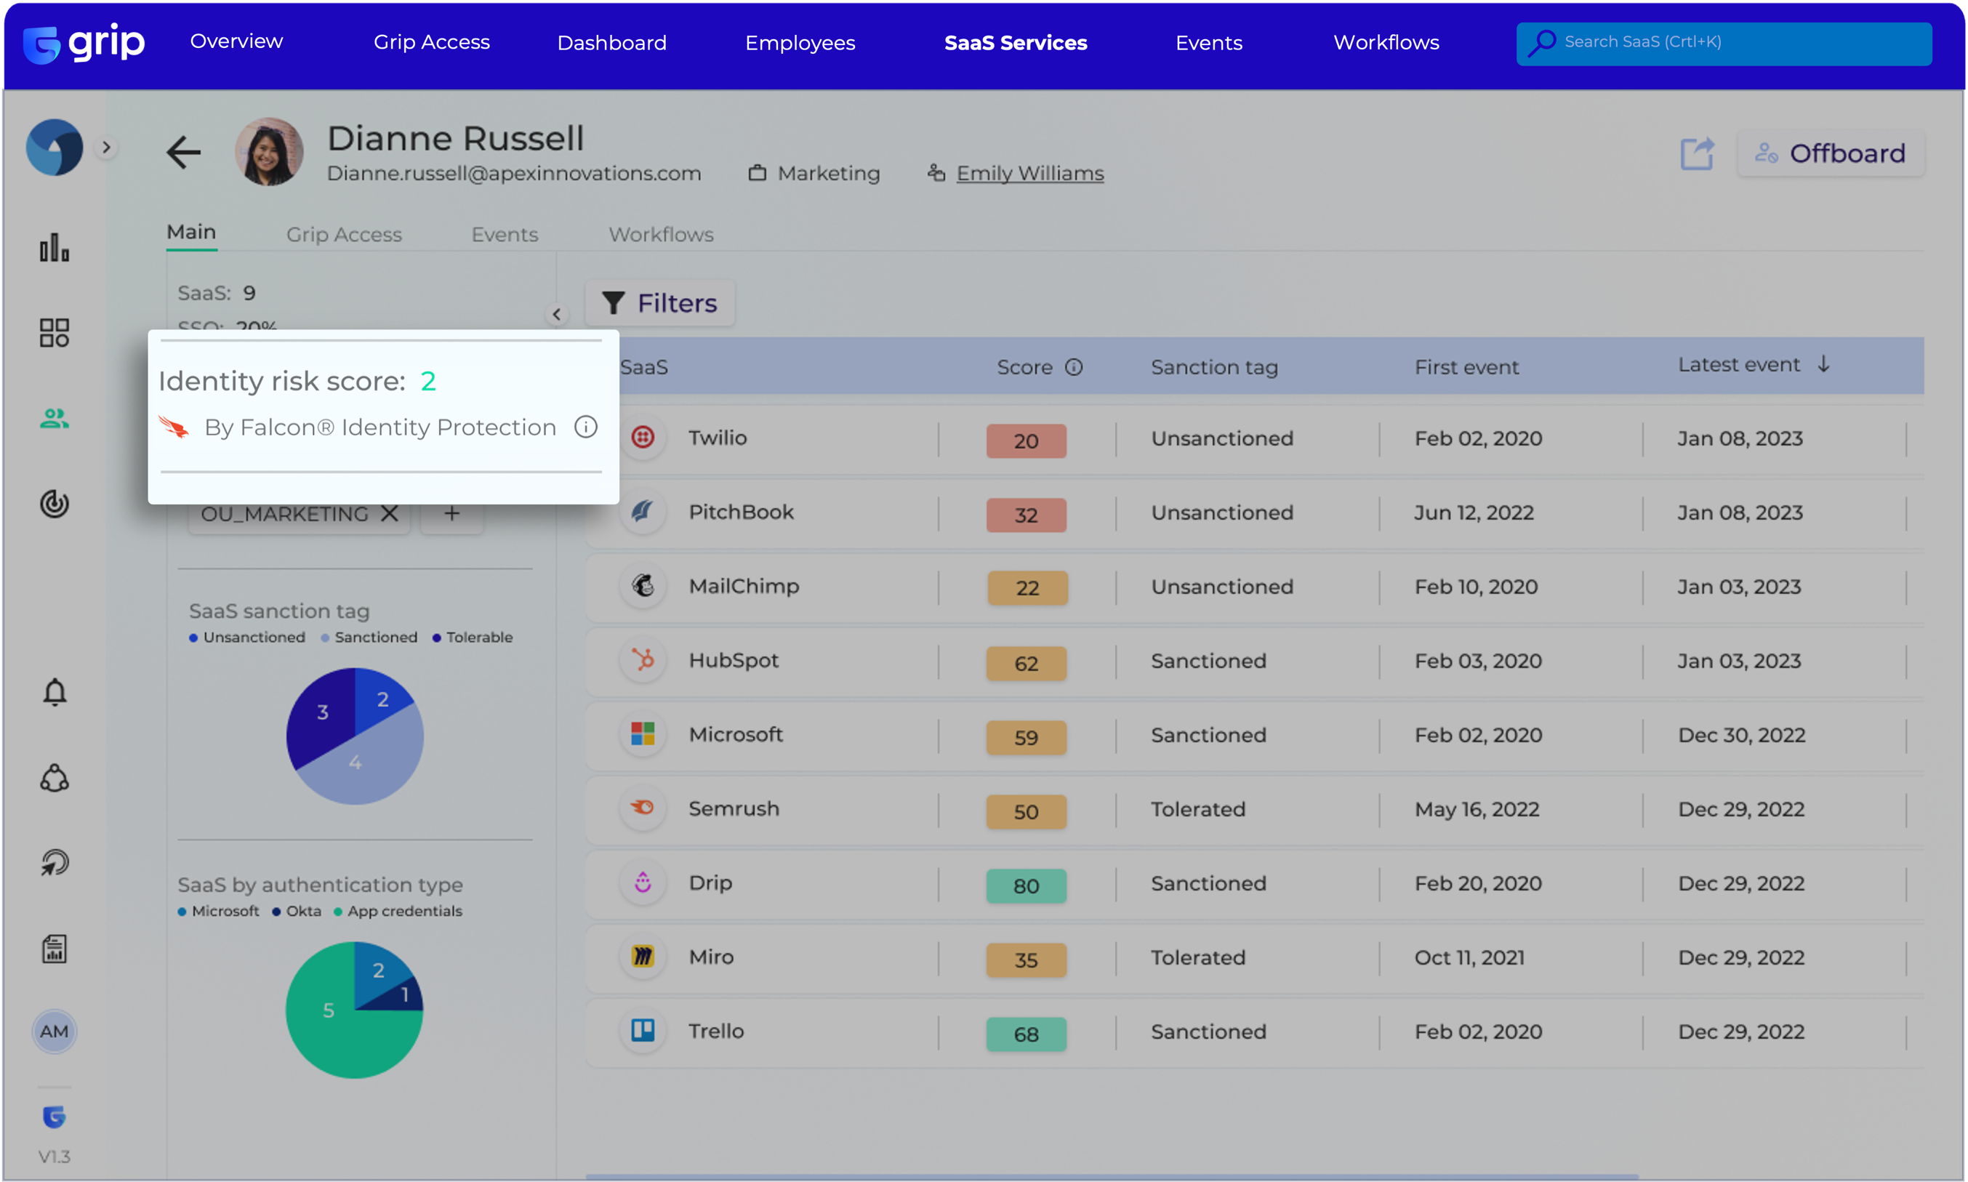Click the connected circles sidebar icon

click(x=54, y=778)
